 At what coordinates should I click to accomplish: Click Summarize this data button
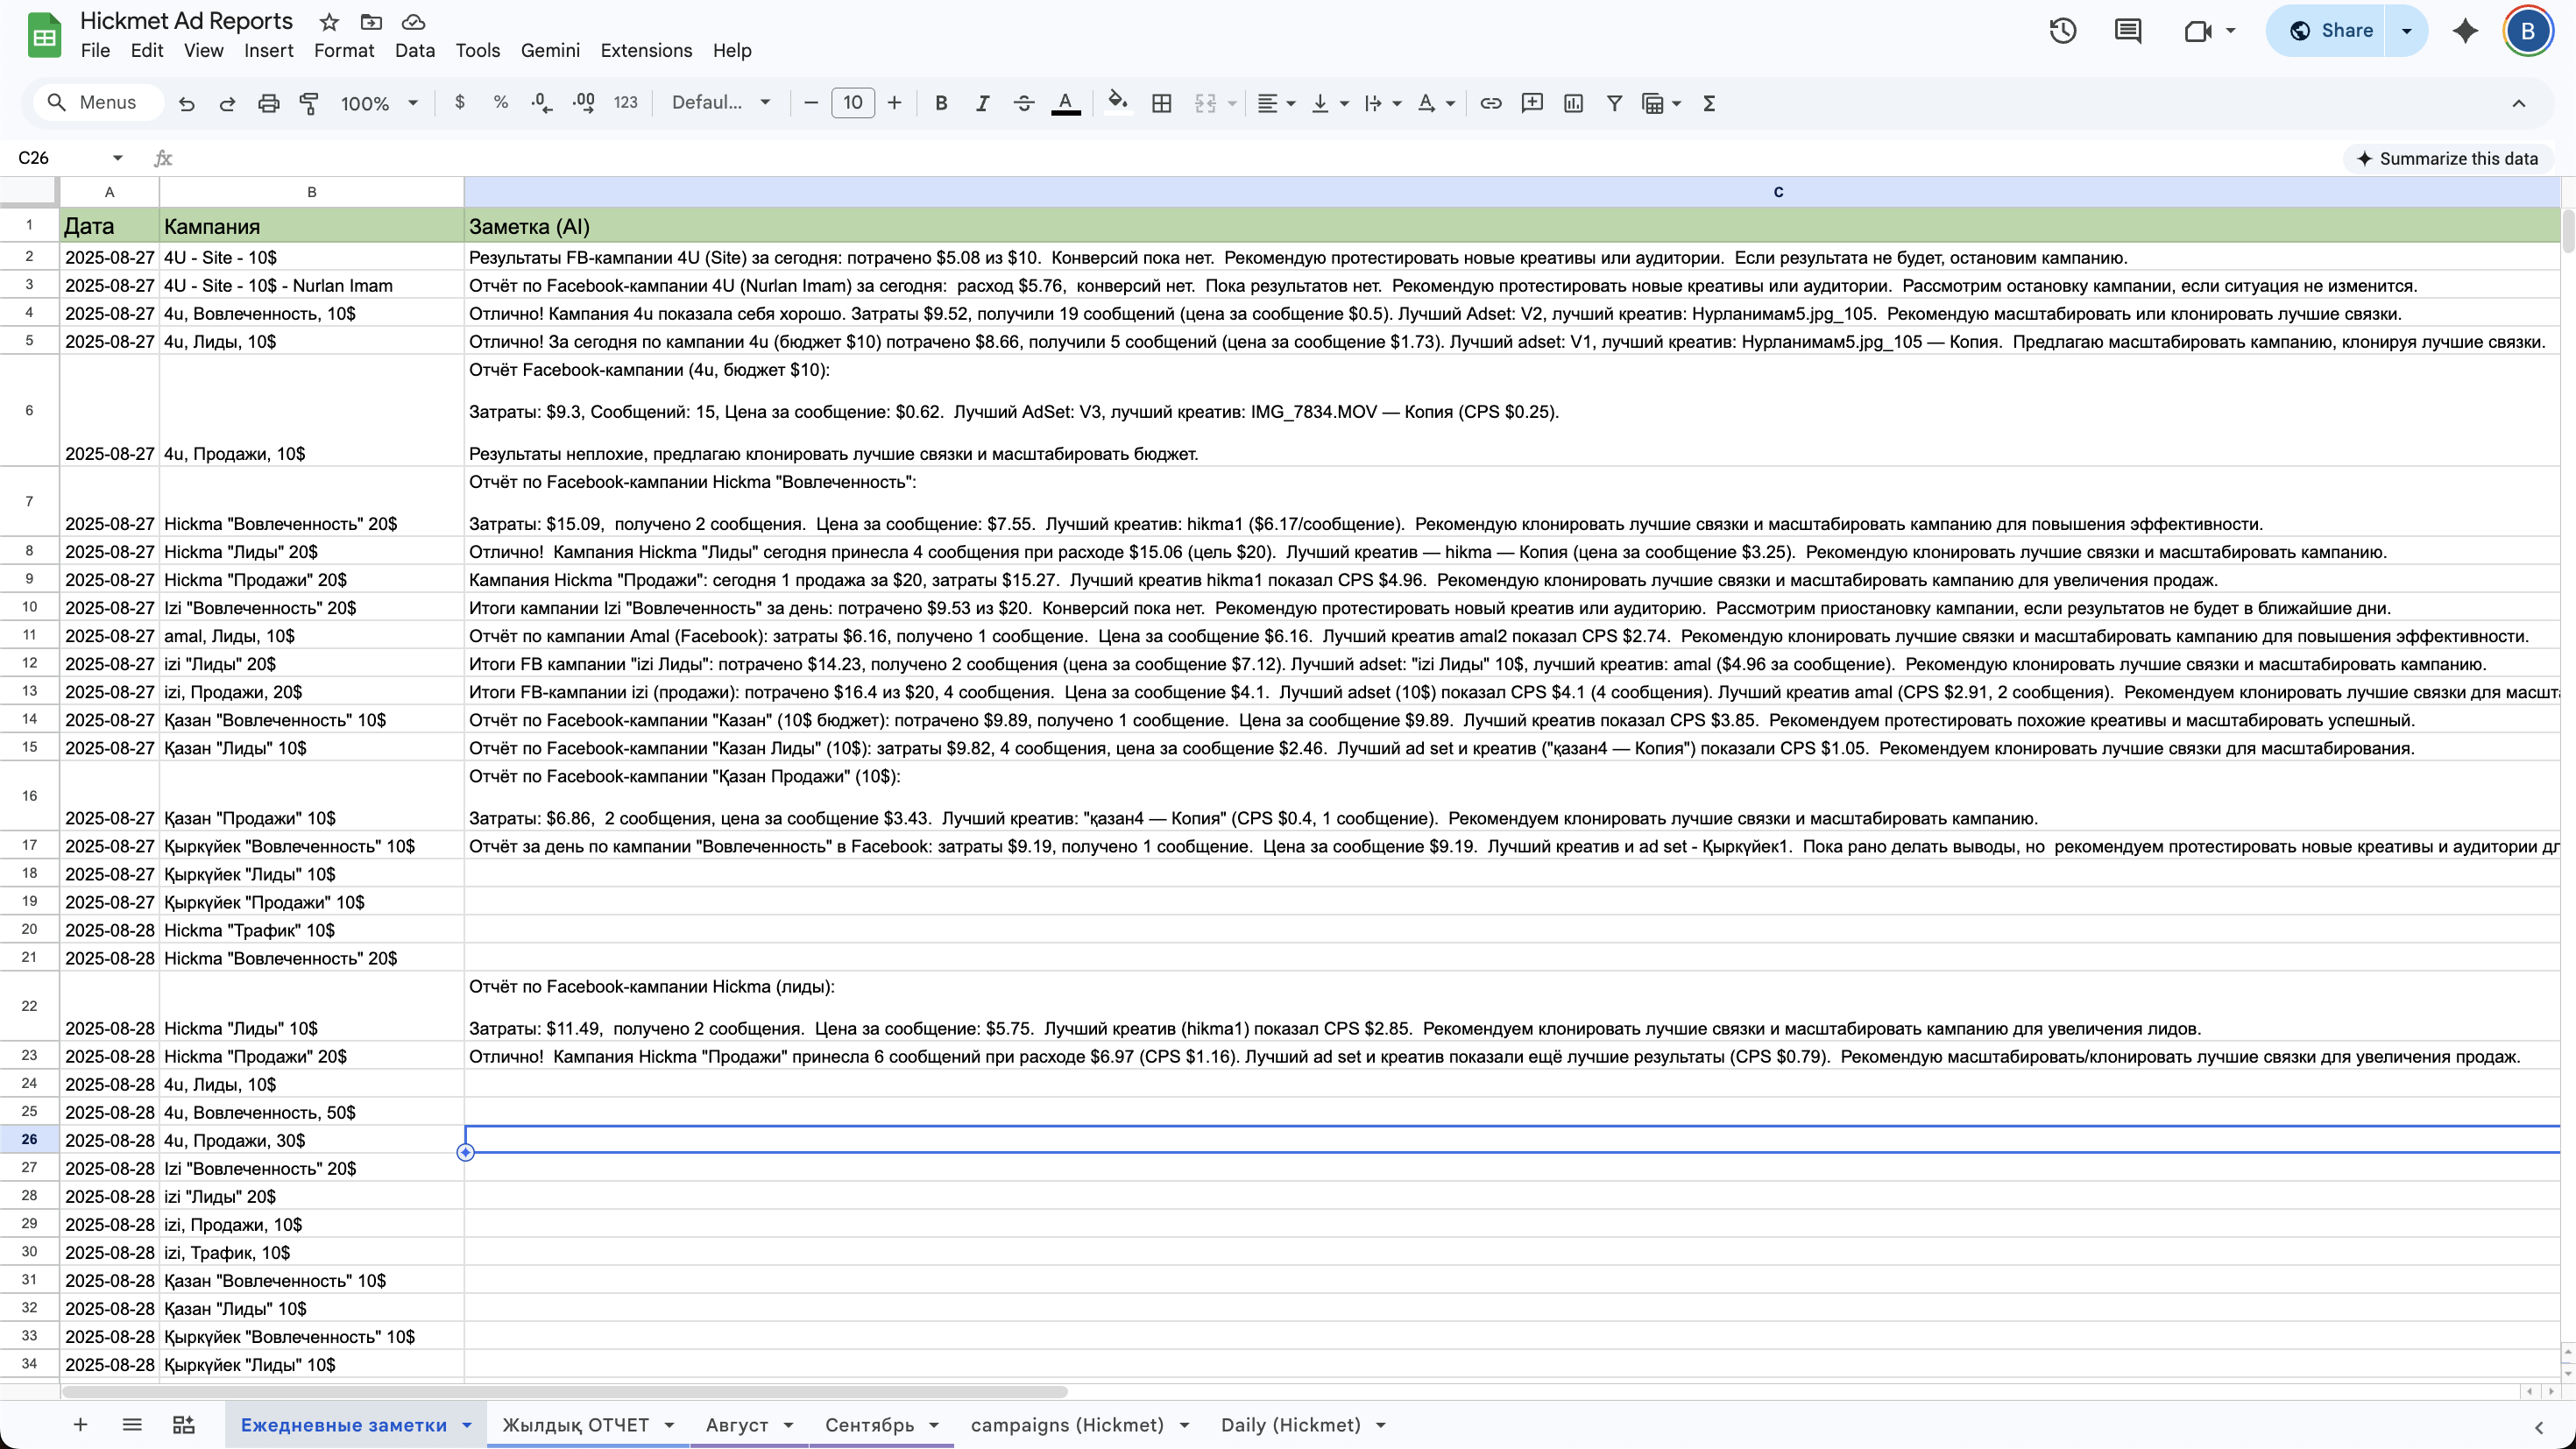pos(2446,158)
